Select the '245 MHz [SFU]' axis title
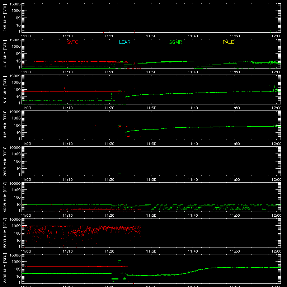The image size is (287, 287). tap(5, 18)
